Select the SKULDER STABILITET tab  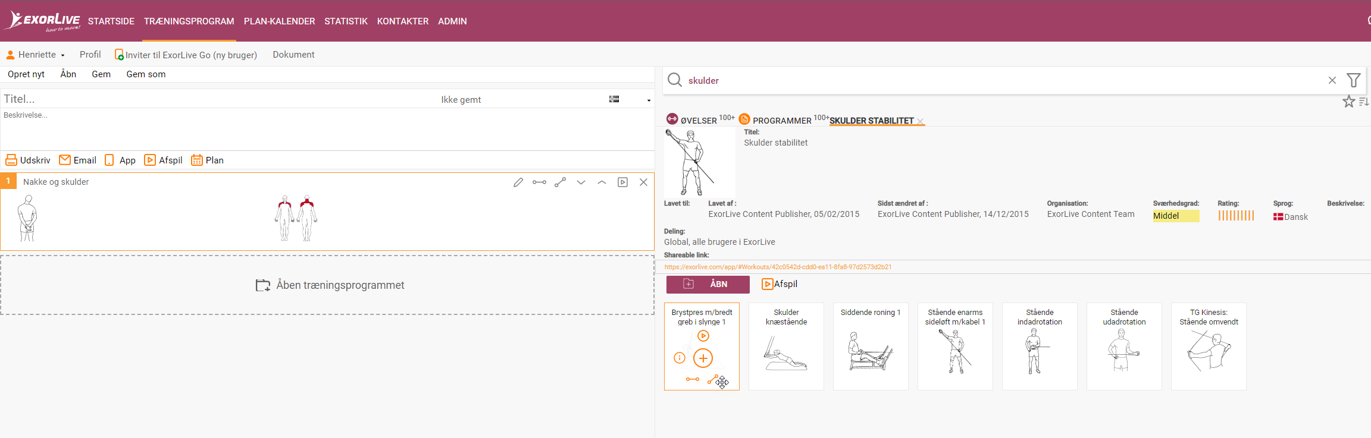pyautogui.click(x=871, y=121)
